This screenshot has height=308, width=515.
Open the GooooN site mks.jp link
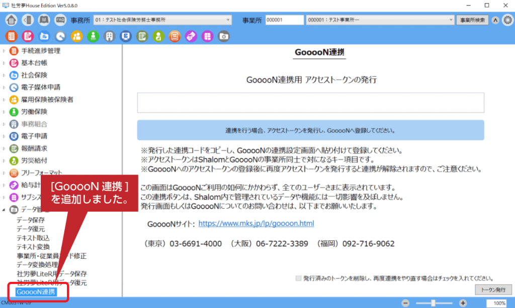point(256,223)
